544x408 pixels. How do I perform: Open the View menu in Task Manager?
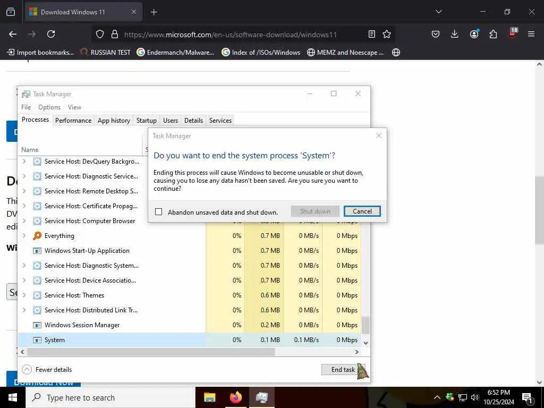tap(74, 107)
